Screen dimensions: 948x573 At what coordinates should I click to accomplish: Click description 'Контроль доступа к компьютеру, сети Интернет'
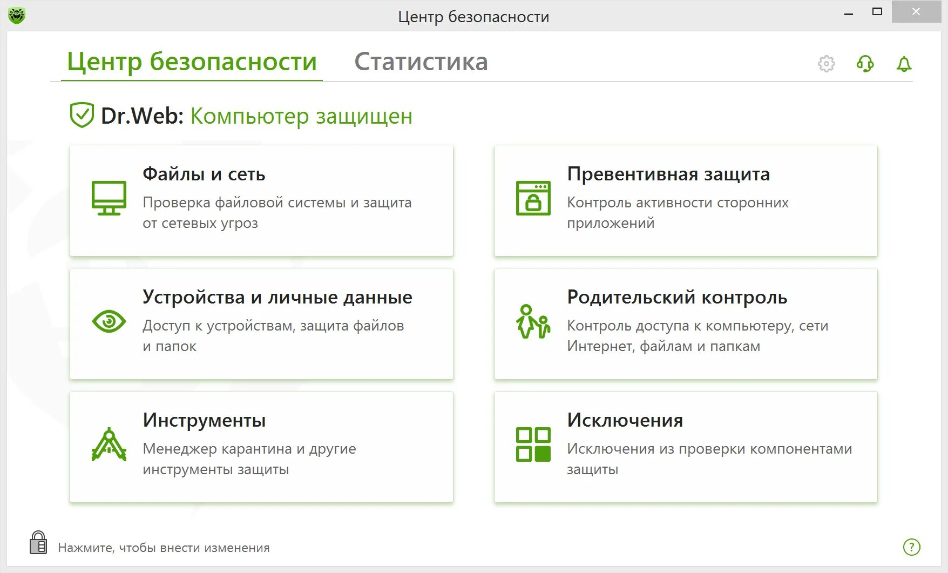point(698,336)
